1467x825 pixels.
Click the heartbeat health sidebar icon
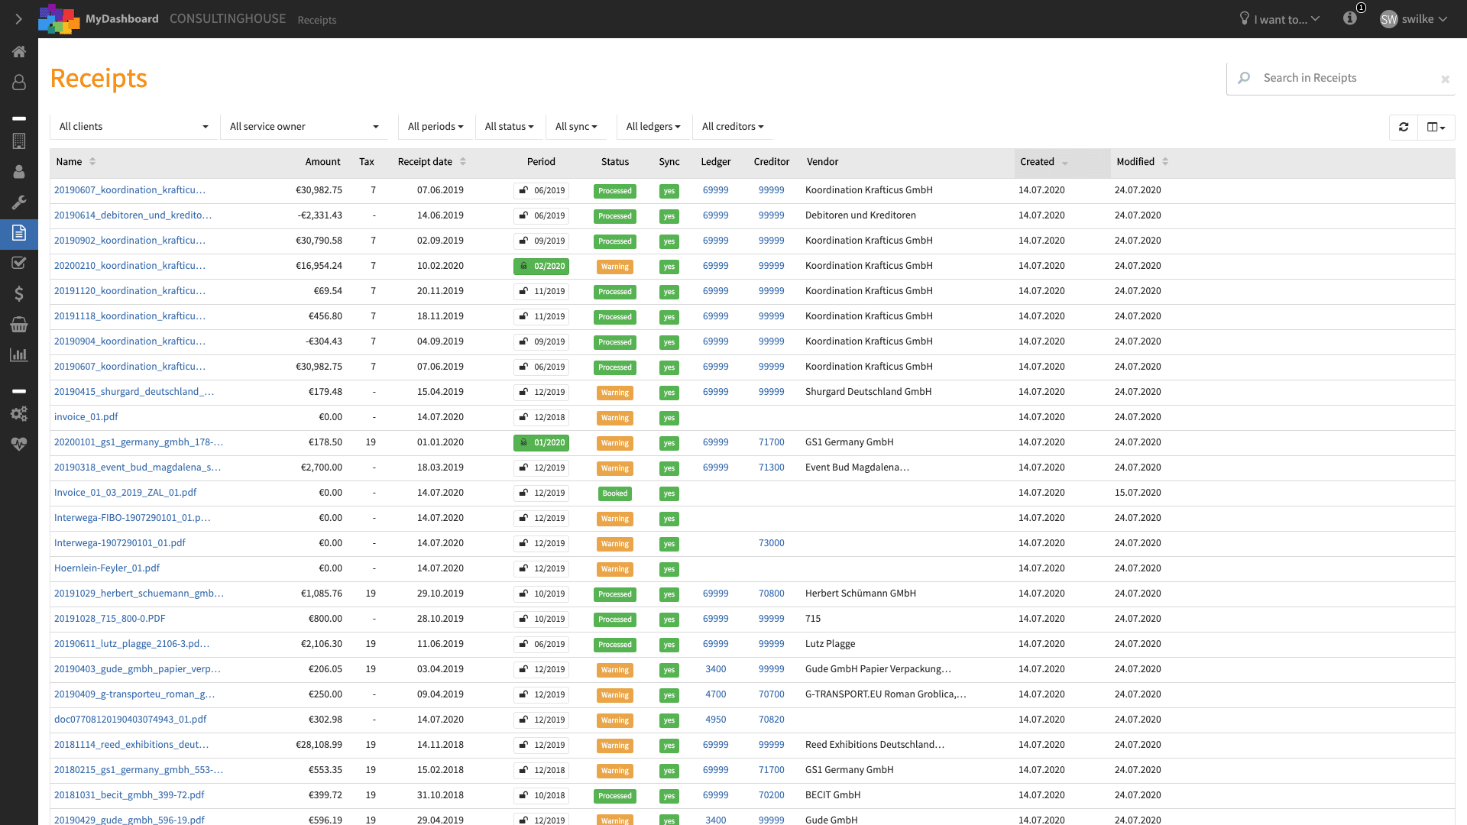click(x=19, y=445)
